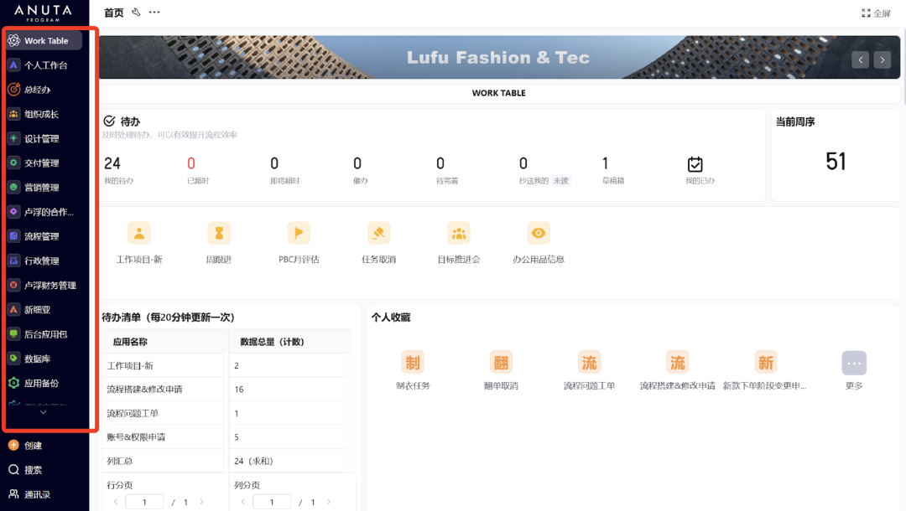The image size is (906, 511).
Task: Go to next page under 列分页
Action: pyautogui.click(x=329, y=502)
